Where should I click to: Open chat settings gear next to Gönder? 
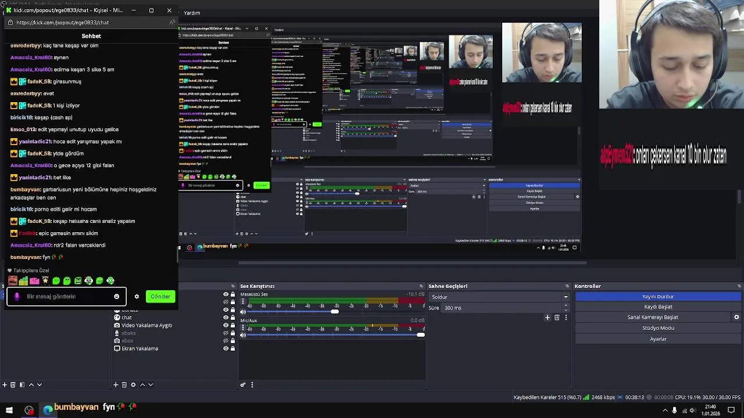(x=137, y=297)
